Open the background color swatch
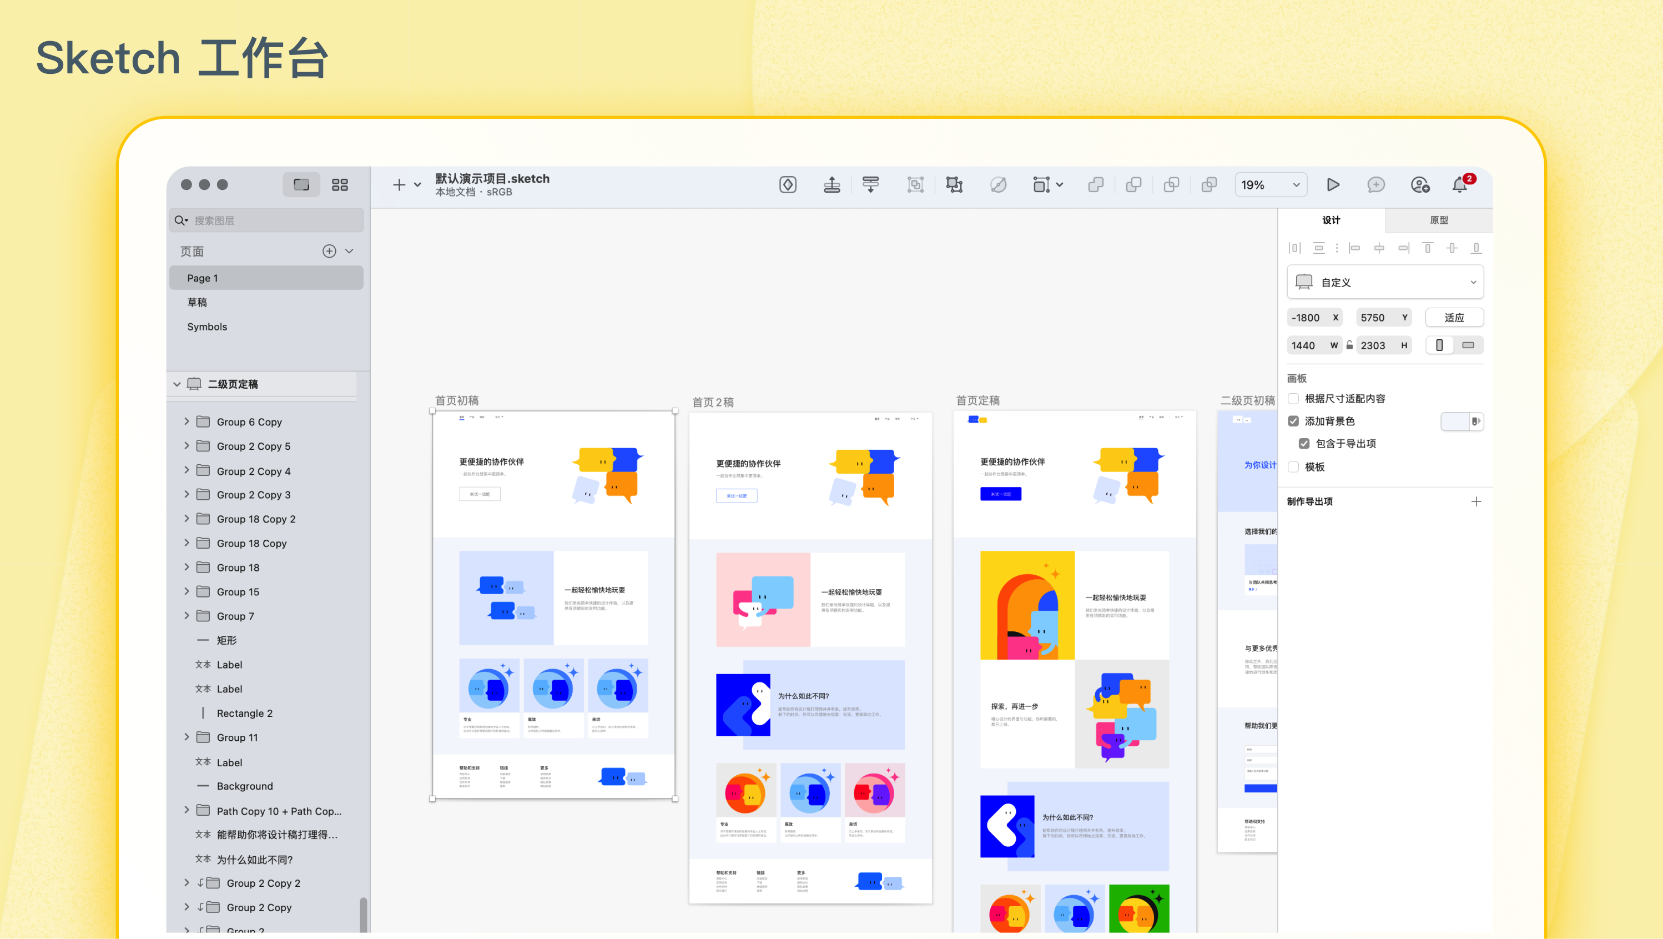1663x939 pixels. (x=1455, y=421)
